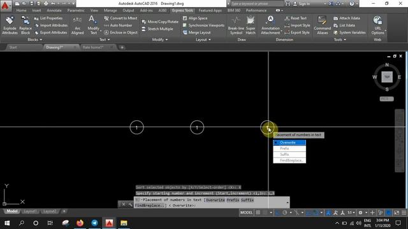Click the keyword search field
This screenshot has width=408, height=229.
pos(256,4)
